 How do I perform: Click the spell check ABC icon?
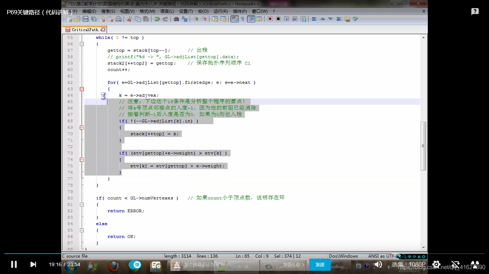355,19
